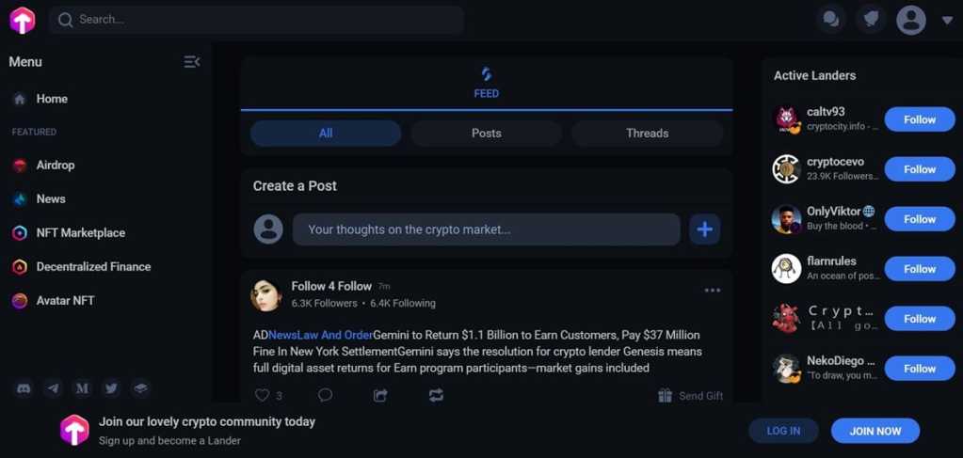Switch to the Threads tab

(647, 133)
